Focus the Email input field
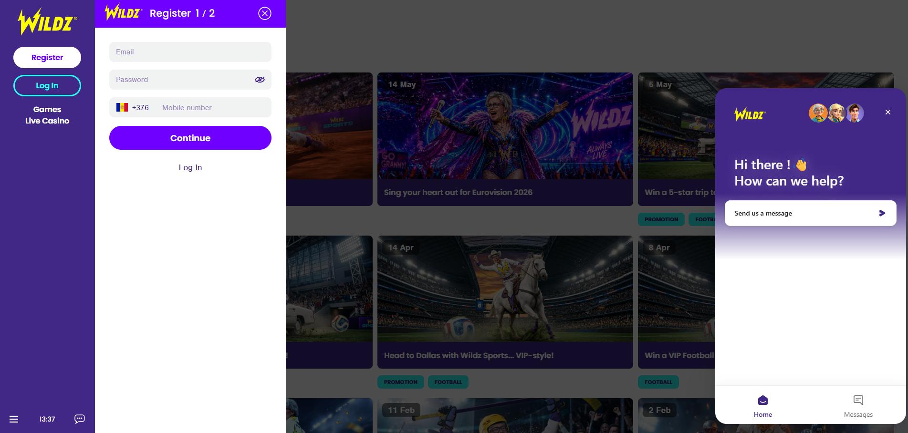The width and height of the screenshot is (908, 433). 190,52
